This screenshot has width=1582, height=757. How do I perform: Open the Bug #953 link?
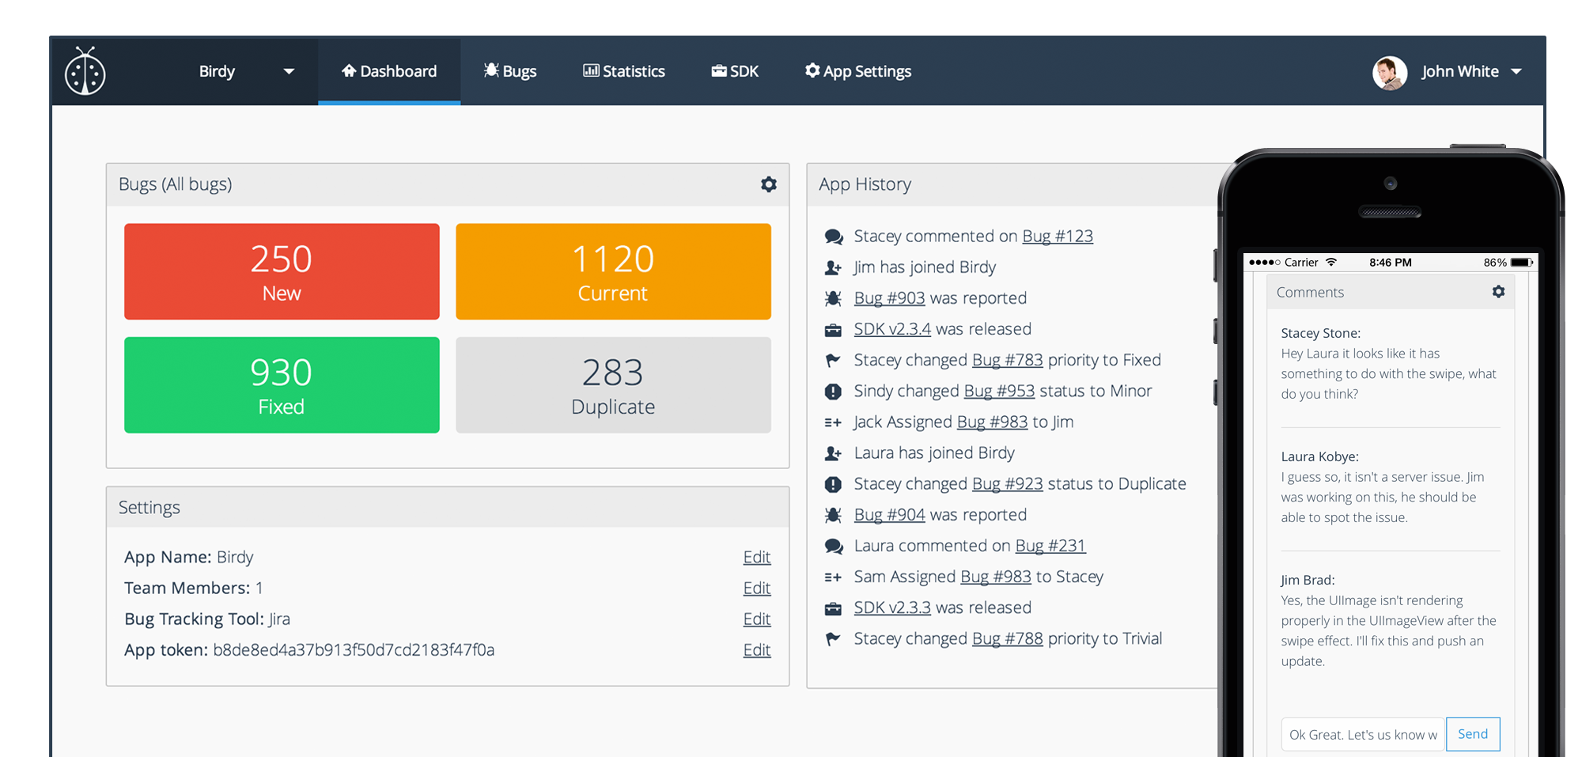[x=999, y=392]
